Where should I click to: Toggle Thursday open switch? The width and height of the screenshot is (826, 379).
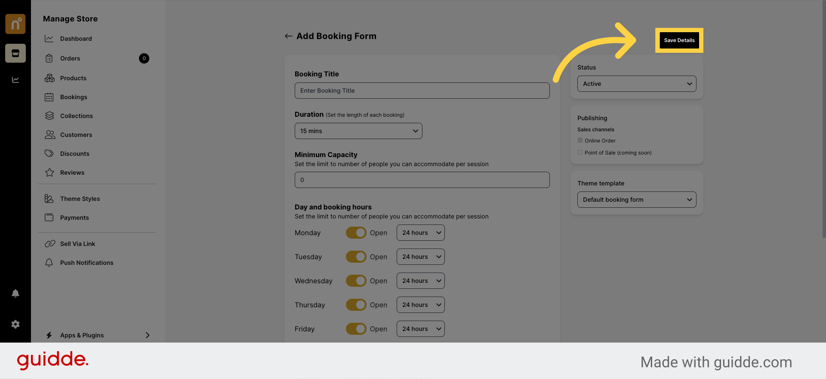[356, 305]
